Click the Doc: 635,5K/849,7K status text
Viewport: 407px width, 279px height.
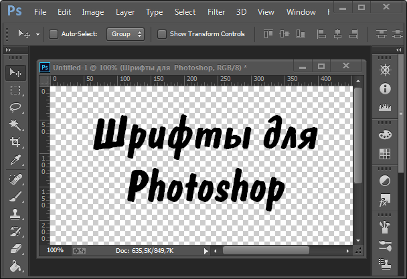(x=145, y=251)
